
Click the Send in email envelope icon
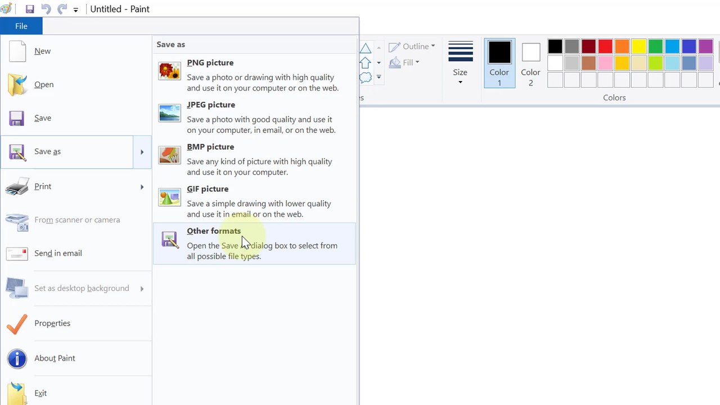point(17,254)
